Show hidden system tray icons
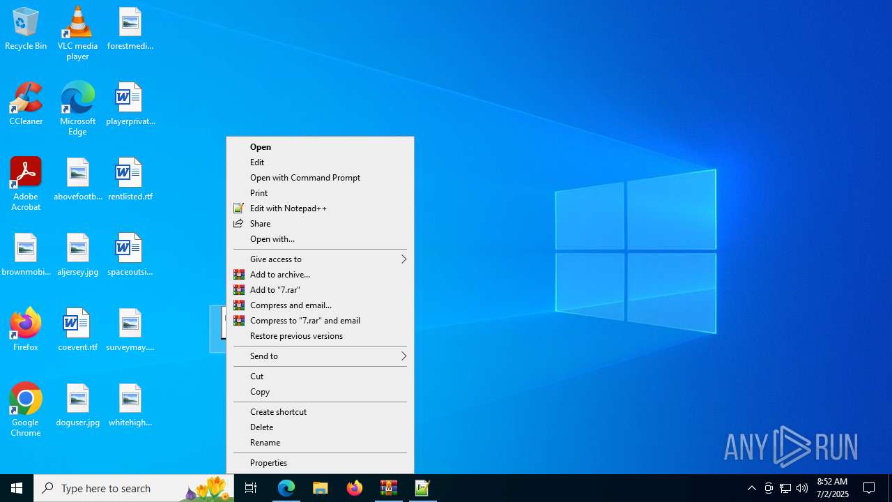Viewport: 892px width, 502px height. [752, 488]
